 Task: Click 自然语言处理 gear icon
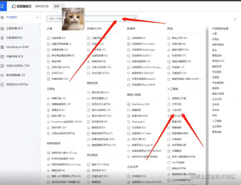[169, 145]
